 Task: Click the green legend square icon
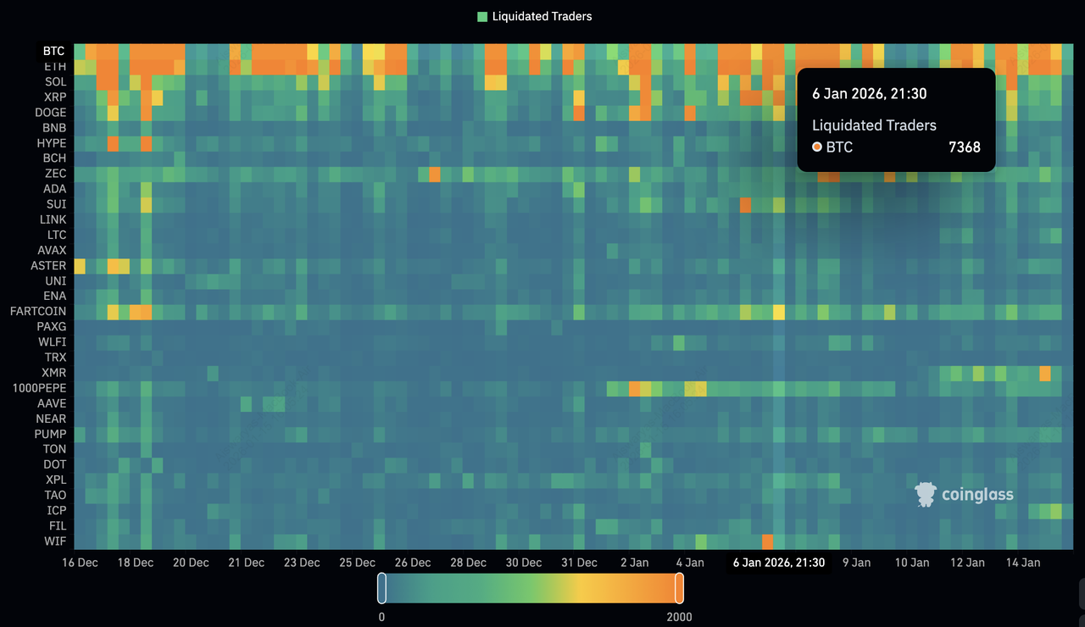pos(482,16)
